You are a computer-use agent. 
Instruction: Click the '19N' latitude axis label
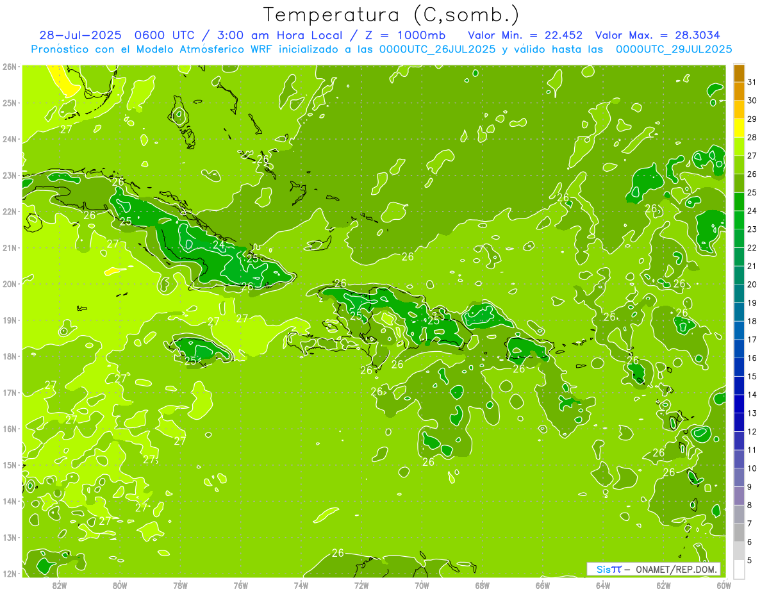[10, 320]
